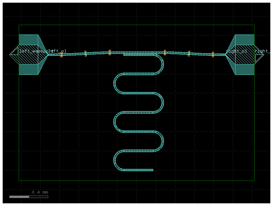Viewport: 273px width, 206px height.
Task: Click the 0.4 mm scale bar
Action: pos(28,197)
